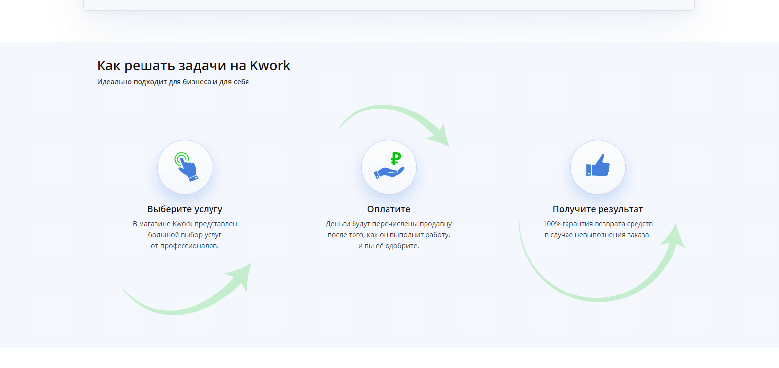The width and height of the screenshot is (779, 368).
Task: Click the thumbs-up 'Получите результат' icon
Action: pos(598,167)
